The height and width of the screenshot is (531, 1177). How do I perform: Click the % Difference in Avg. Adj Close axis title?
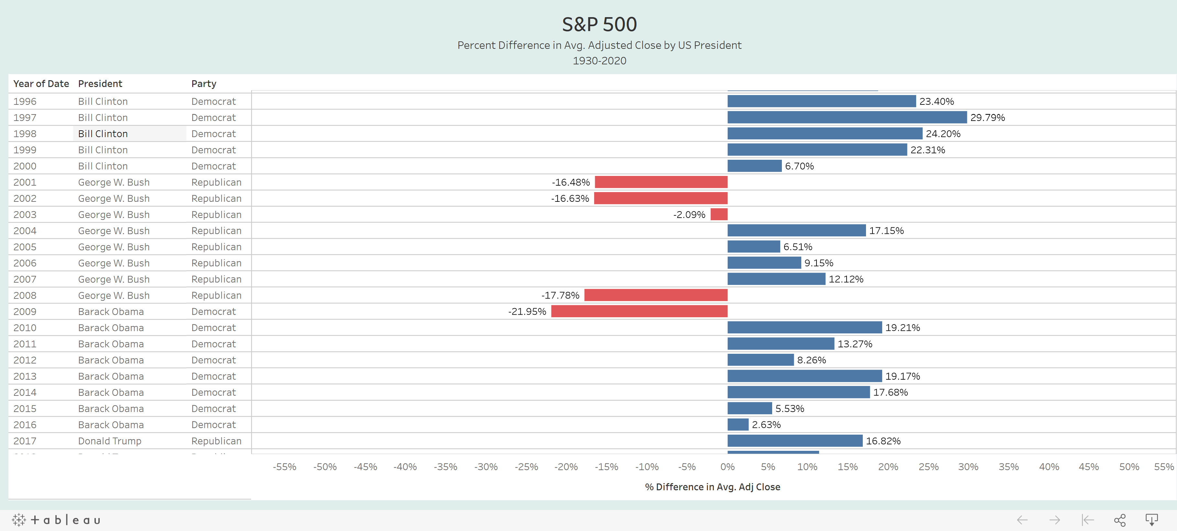(x=712, y=487)
